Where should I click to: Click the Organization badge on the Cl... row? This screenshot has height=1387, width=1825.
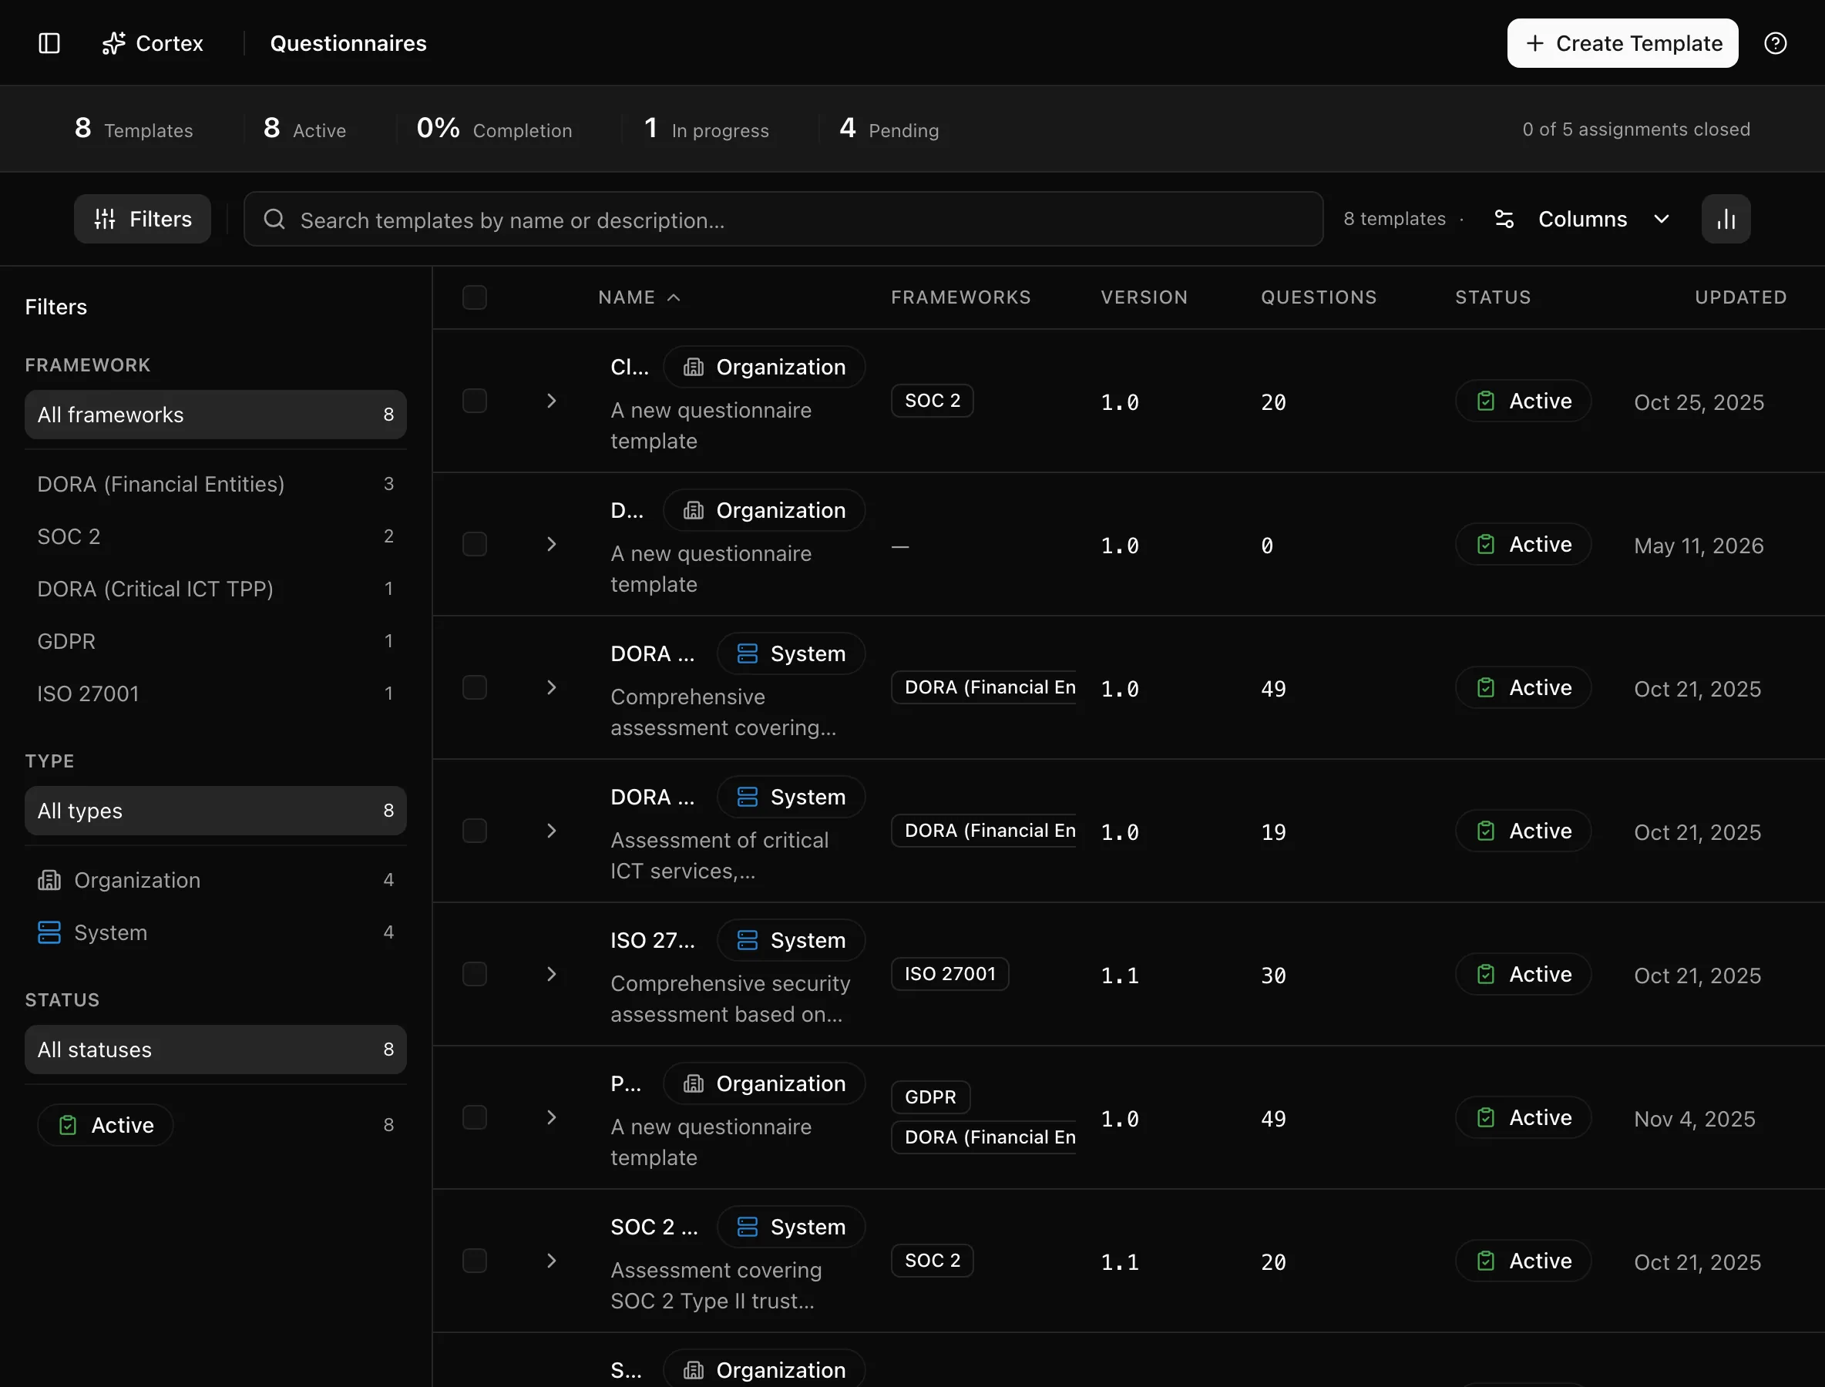click(764, 368)
